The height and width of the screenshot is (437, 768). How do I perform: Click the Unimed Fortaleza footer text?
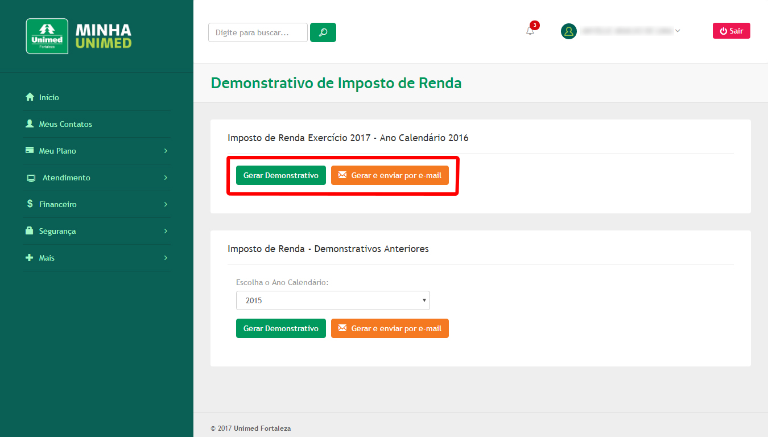pos(262,428)
